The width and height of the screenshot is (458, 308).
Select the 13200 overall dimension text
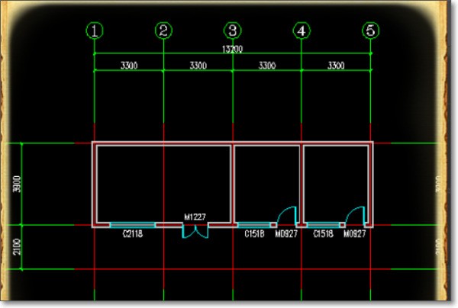[x=233, y=49]
